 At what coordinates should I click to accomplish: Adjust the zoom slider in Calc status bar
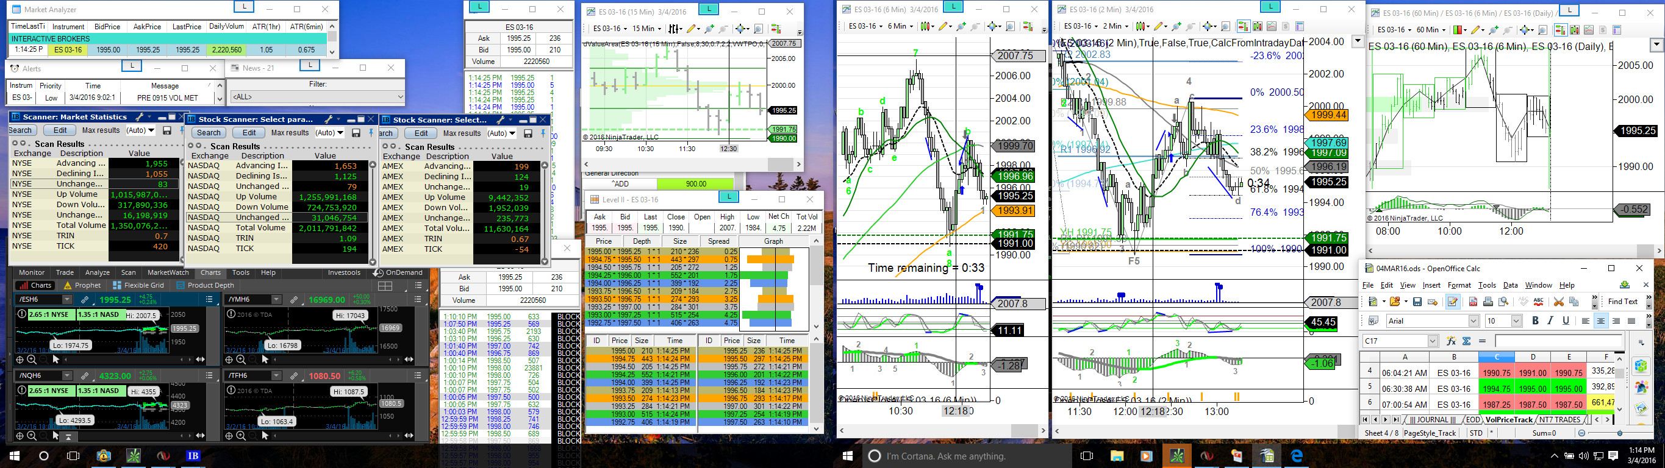click(x=1620, y=433)
